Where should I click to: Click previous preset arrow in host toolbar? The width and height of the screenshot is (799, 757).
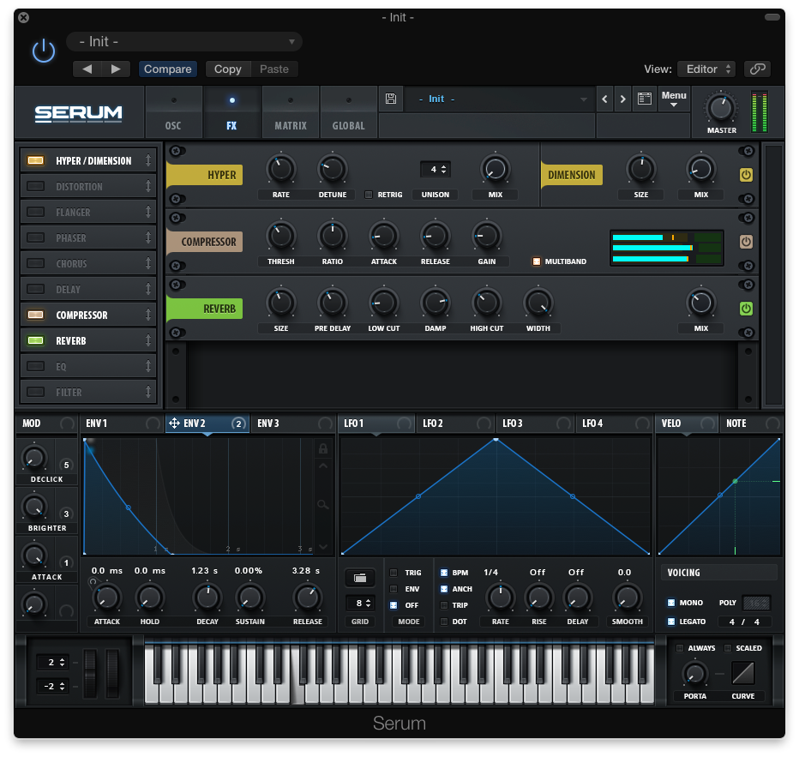(87, 69)
